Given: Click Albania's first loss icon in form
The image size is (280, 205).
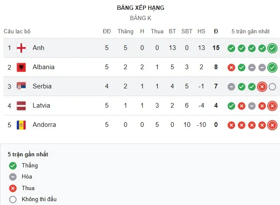Looking at the screenshot, I should point(231,67).
